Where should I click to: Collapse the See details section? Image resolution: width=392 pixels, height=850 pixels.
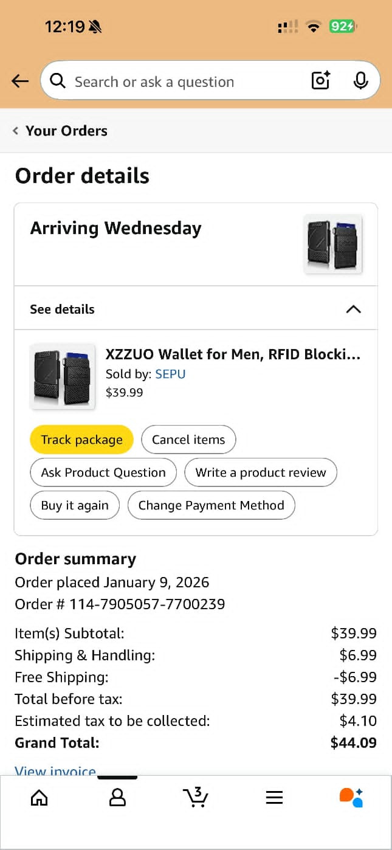click(353, 309)
